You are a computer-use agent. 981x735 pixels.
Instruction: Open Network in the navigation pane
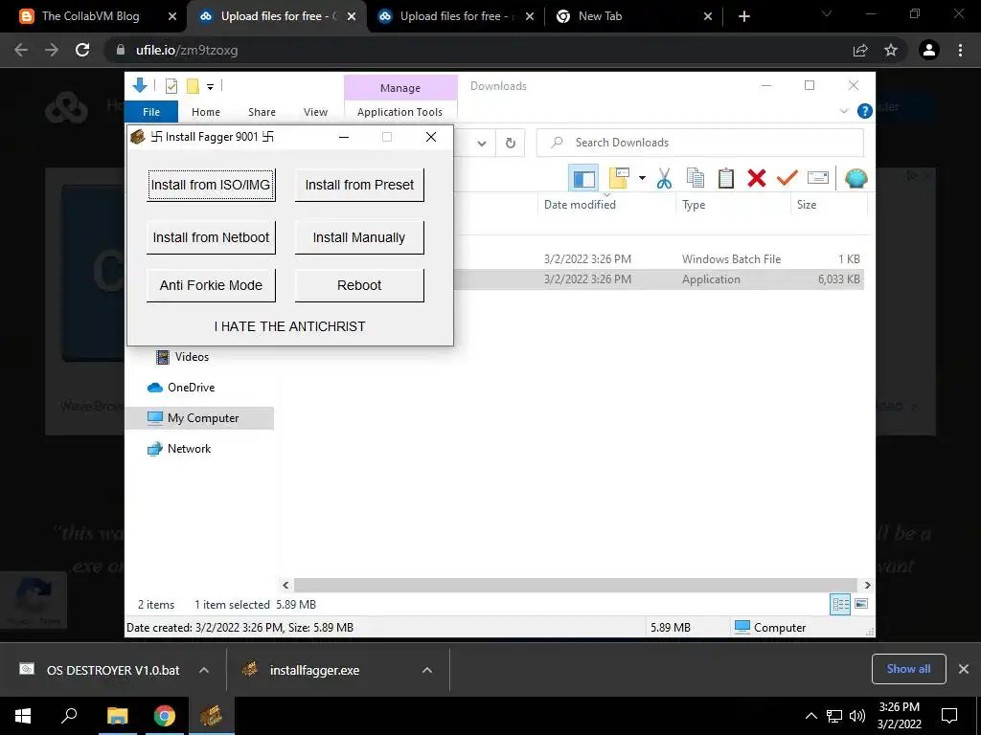pos(178,449)
